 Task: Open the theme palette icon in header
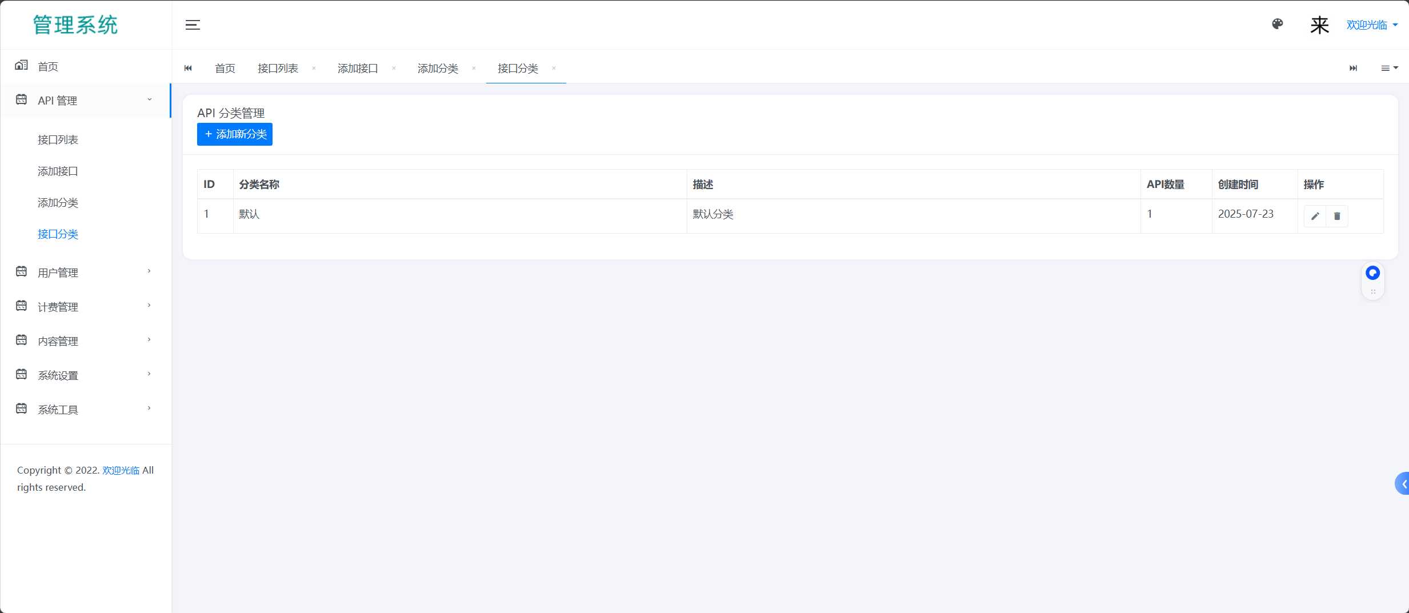[x=1278, y=24]
